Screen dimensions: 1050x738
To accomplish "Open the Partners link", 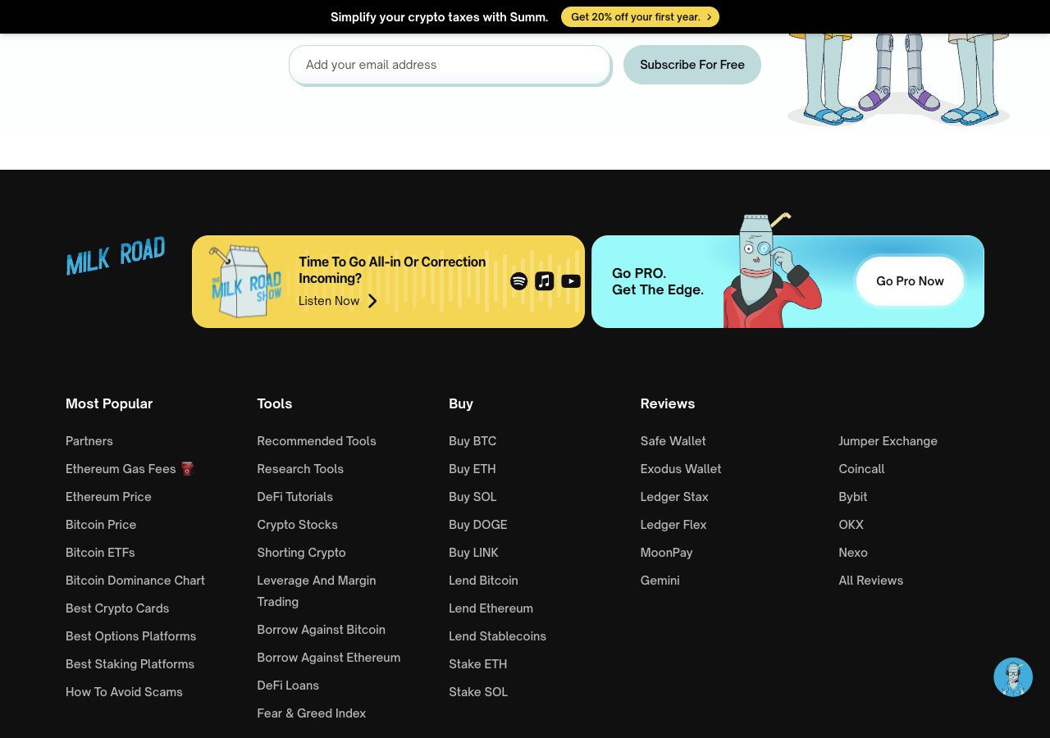I will coord(89,441).
